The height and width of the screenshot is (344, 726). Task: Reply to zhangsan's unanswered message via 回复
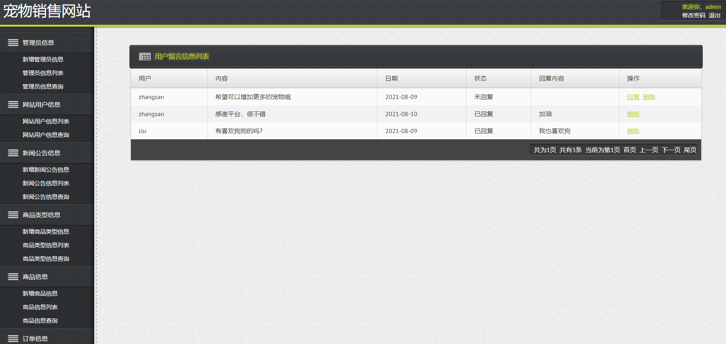[x=633, y=97]
